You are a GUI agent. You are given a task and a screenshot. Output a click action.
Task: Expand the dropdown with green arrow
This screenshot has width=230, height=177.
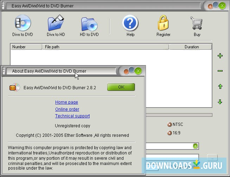(x=195, y=146)
